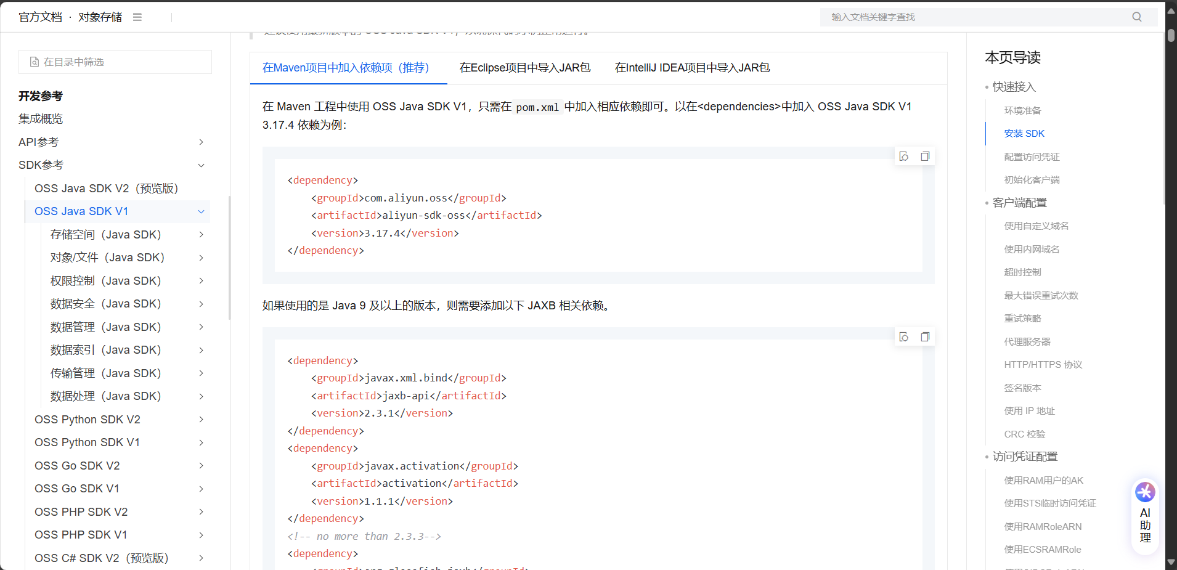Jump to 签名版本 in page outline

[x=1023, y=388]
